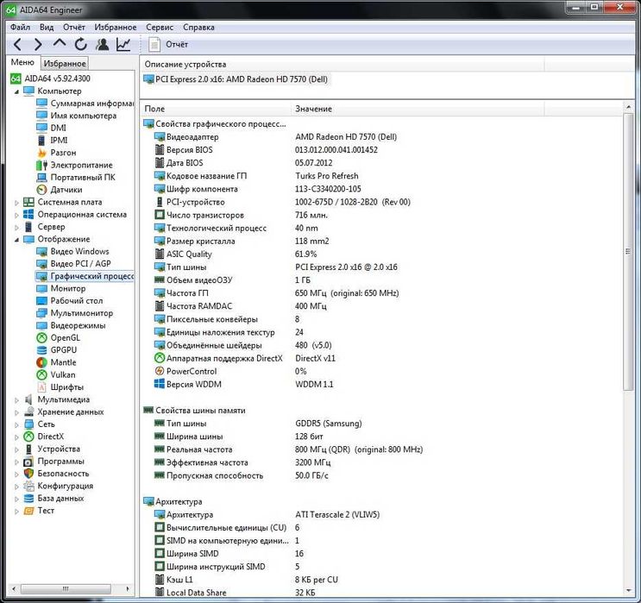
Task: Select Видео PCI / AGP item
Action: pos(80,264)
